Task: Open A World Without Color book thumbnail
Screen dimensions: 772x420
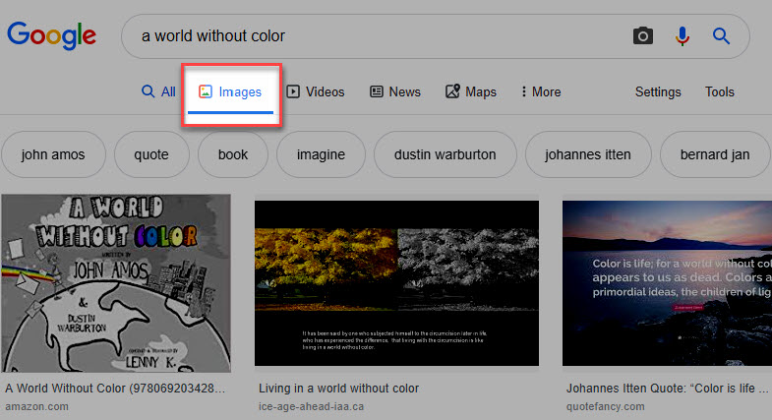Action: pos(116,282)
